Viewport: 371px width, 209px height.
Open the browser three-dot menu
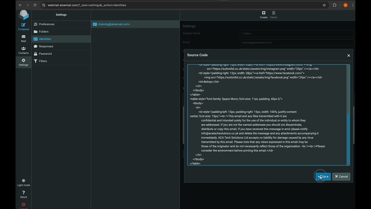tap(353, 5)
